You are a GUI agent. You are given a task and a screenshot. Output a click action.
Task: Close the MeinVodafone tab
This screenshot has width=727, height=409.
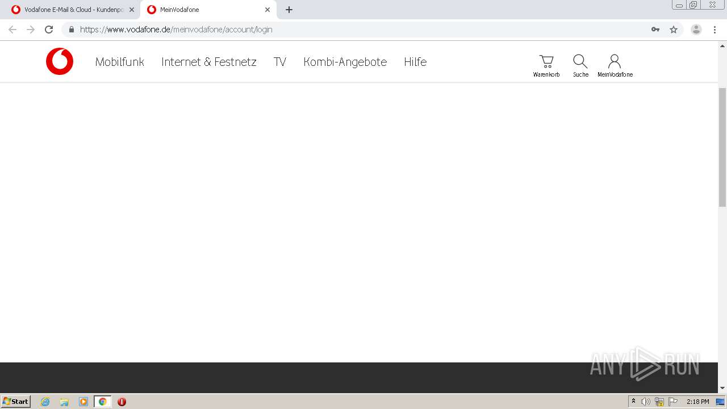(268, 10)
